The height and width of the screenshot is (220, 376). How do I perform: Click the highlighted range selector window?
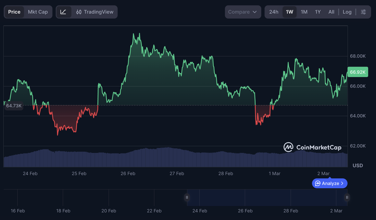click(267, 197)
